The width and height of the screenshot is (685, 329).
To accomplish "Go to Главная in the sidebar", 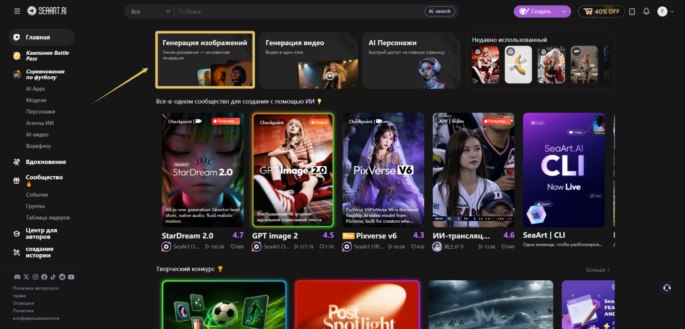I will [42, 37].
